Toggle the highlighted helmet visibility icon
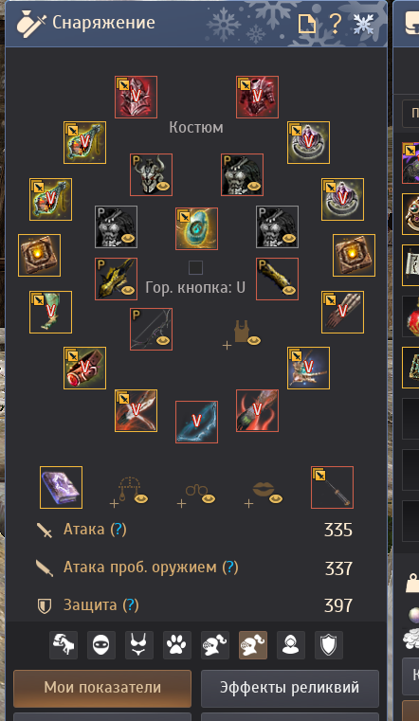 253,645
